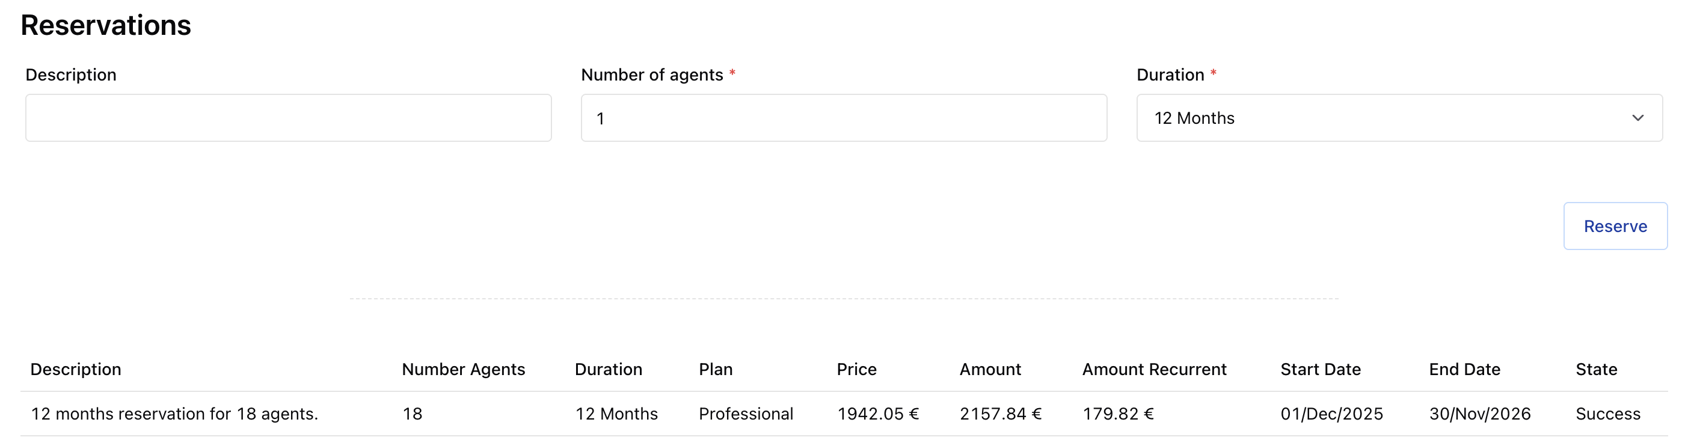The width and height of the screenshot is (1691, 440).
Task: Click the Number Agents column header
Action: coord(464,369)
